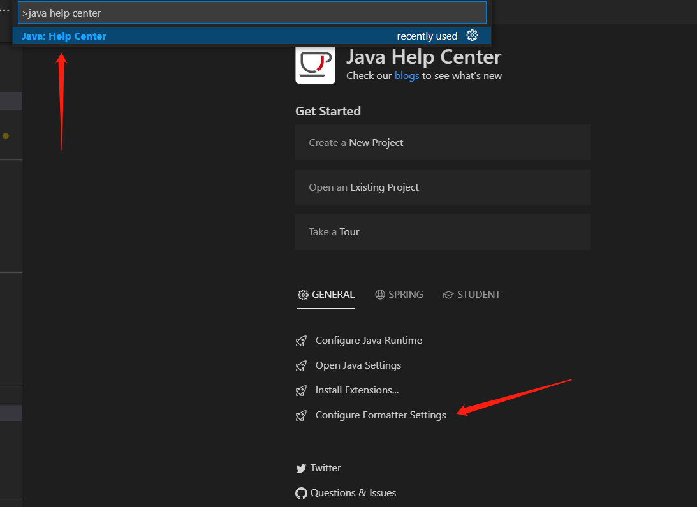Click the rocket icon beside Install Extensions
The image size is (697, 507).
coord(301,390)
